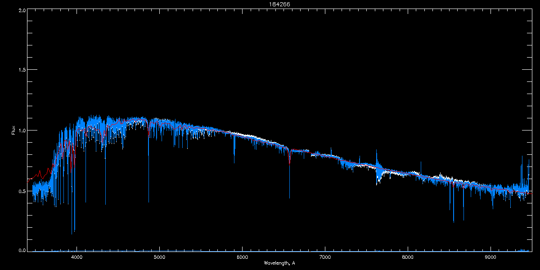
Task: Click the 'Wavelength, A' axis label
Action: pos(279,263)
